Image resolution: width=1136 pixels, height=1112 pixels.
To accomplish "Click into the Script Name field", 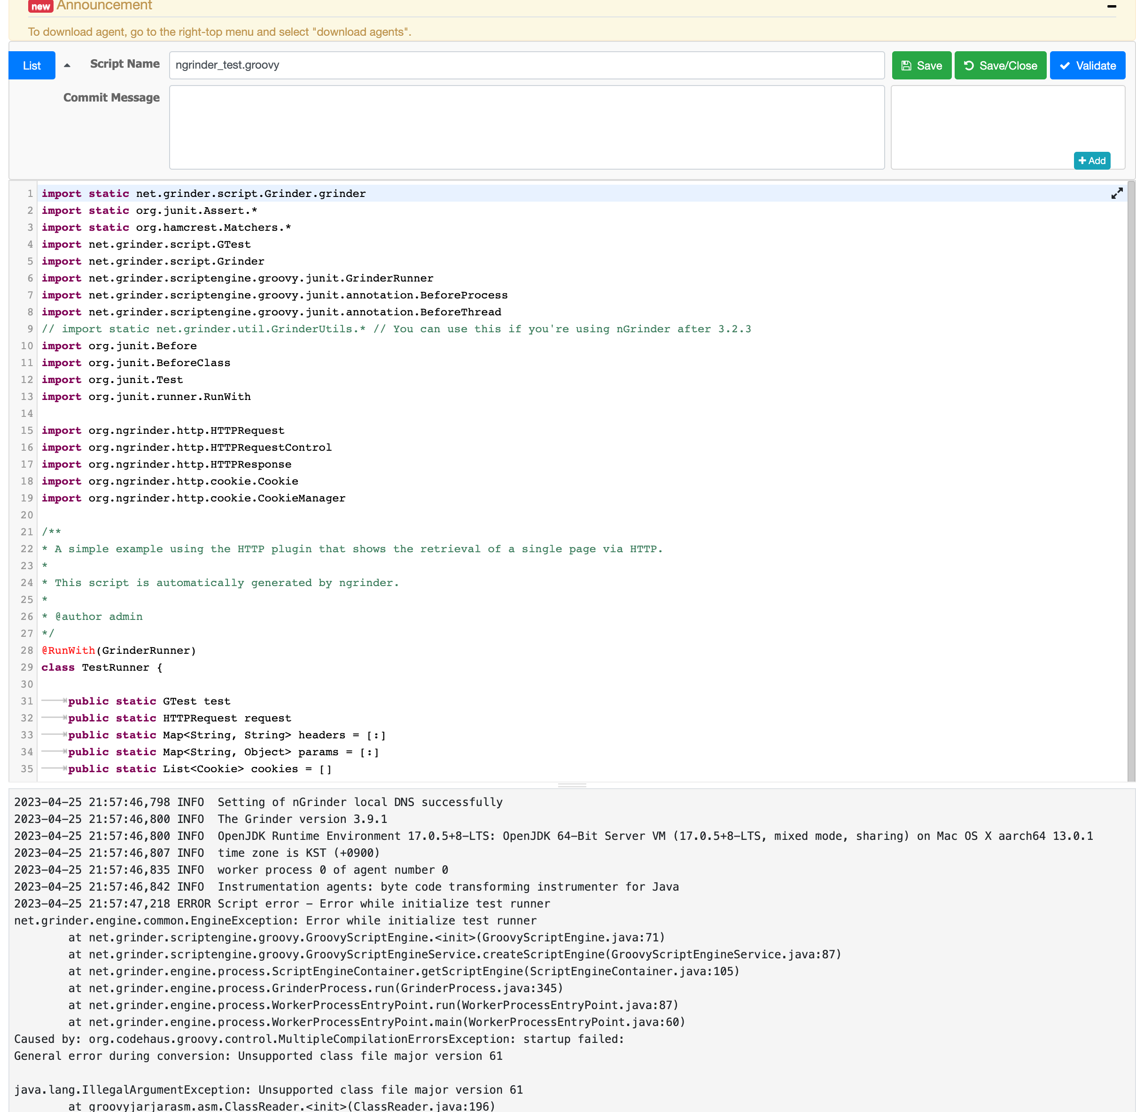I will pyautogui.click(x=526, y=65).
